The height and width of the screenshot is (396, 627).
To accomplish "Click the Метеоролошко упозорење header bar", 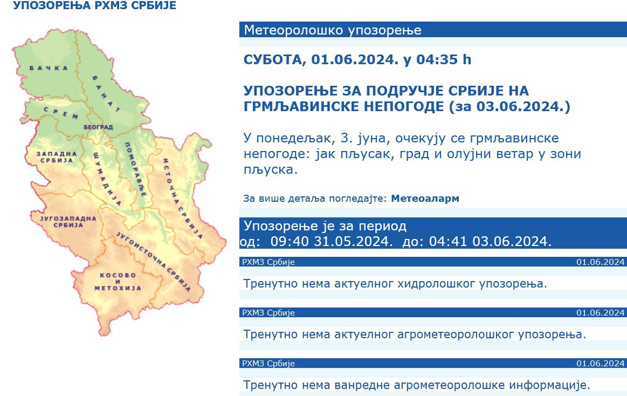I will (433, 30).
